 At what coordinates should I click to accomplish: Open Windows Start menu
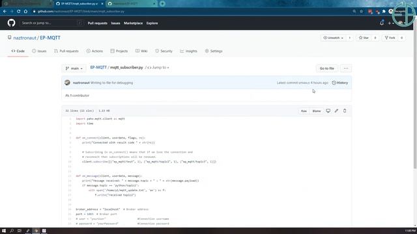tap(4, 231)
